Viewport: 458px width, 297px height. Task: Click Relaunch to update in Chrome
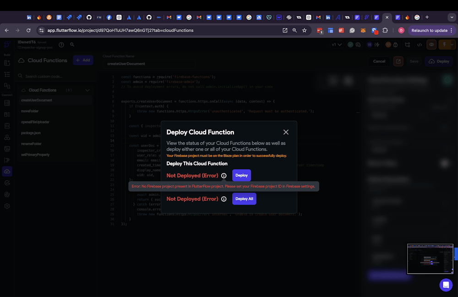click(x=430, y=30)
